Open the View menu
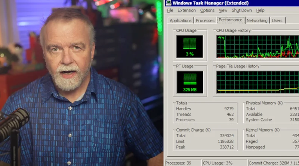299x166 pixels. point(223,10)
